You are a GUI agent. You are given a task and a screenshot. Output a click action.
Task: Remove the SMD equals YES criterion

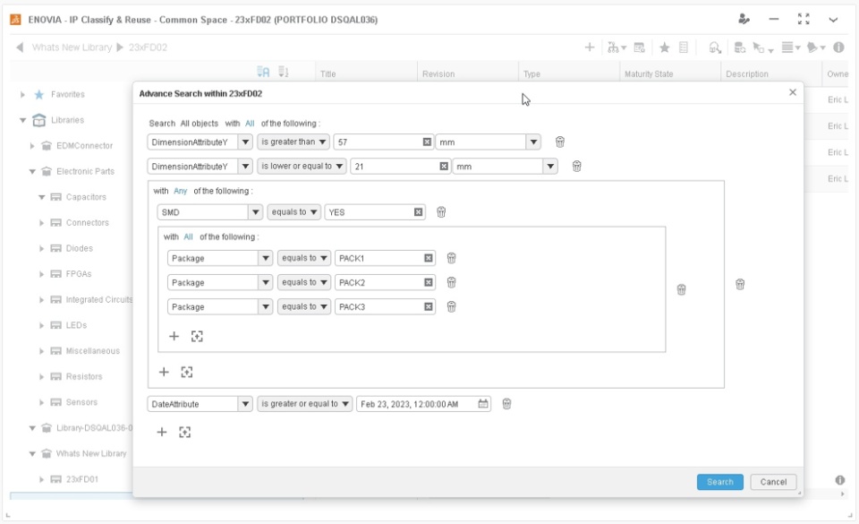click(x=441, y=212)
